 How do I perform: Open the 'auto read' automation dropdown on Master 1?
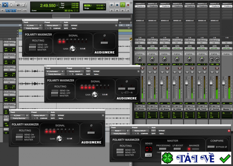[x=227, y=48]
